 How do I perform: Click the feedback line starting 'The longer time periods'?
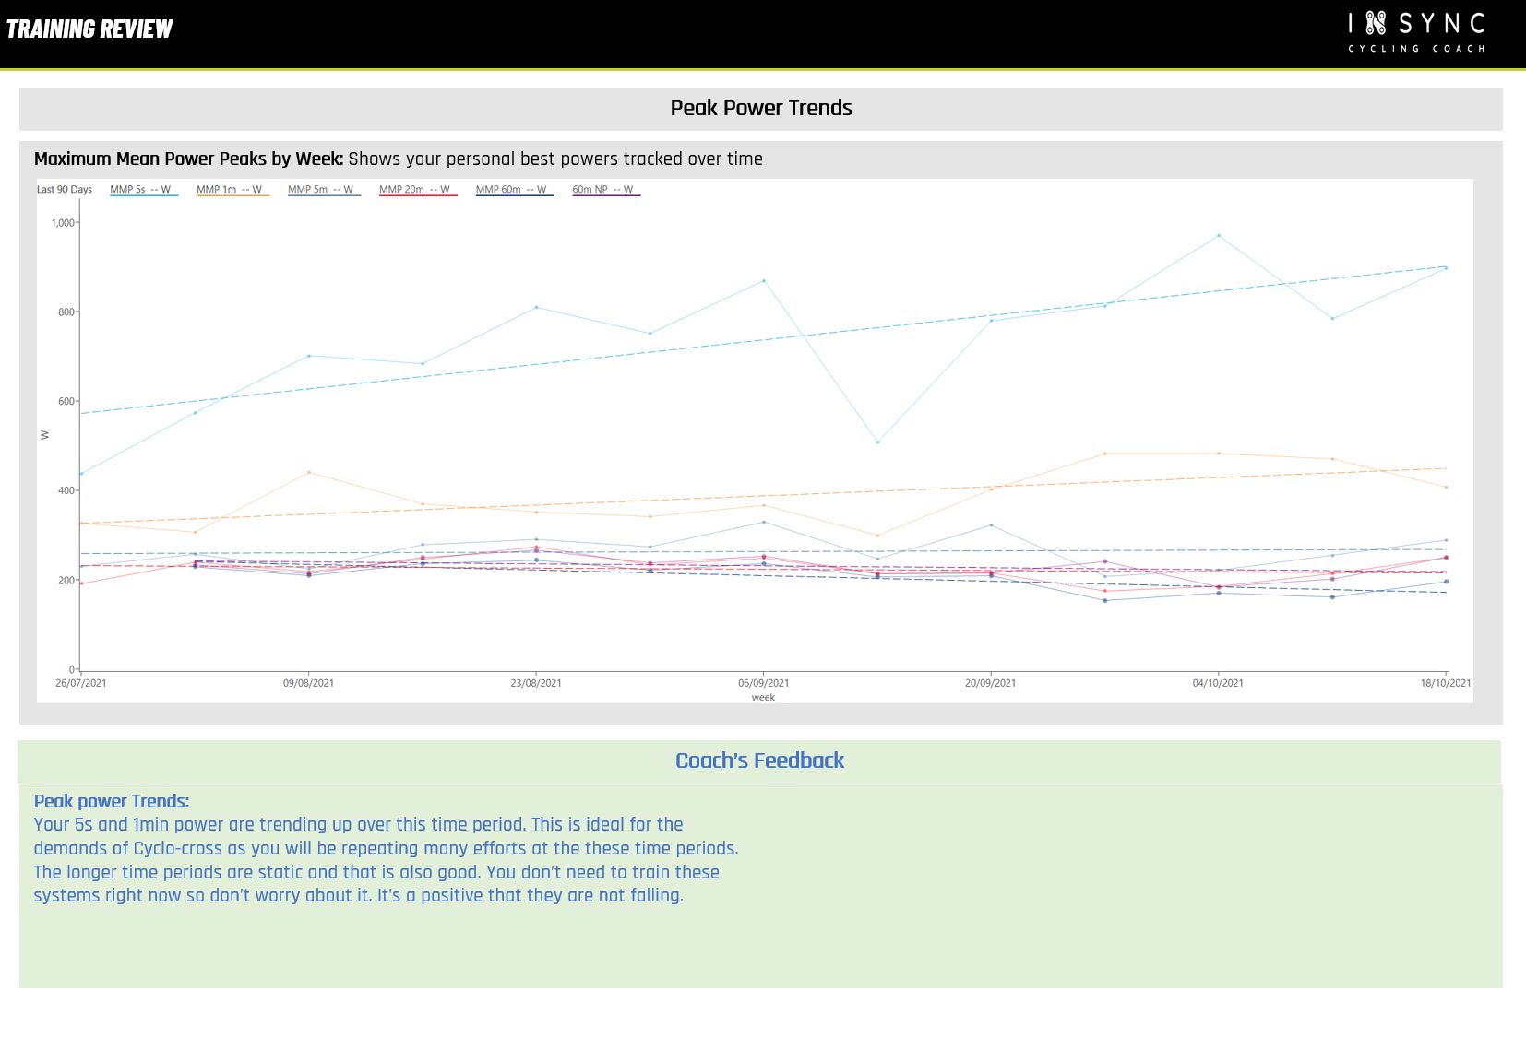(x=376, y=872)
